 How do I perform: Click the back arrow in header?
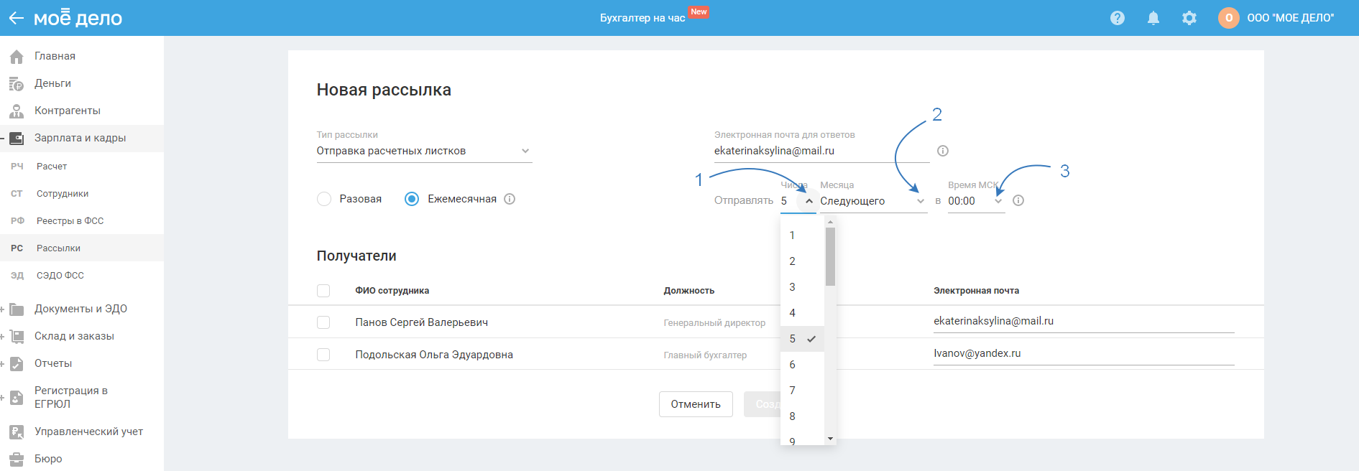click(x=16, y=18)
